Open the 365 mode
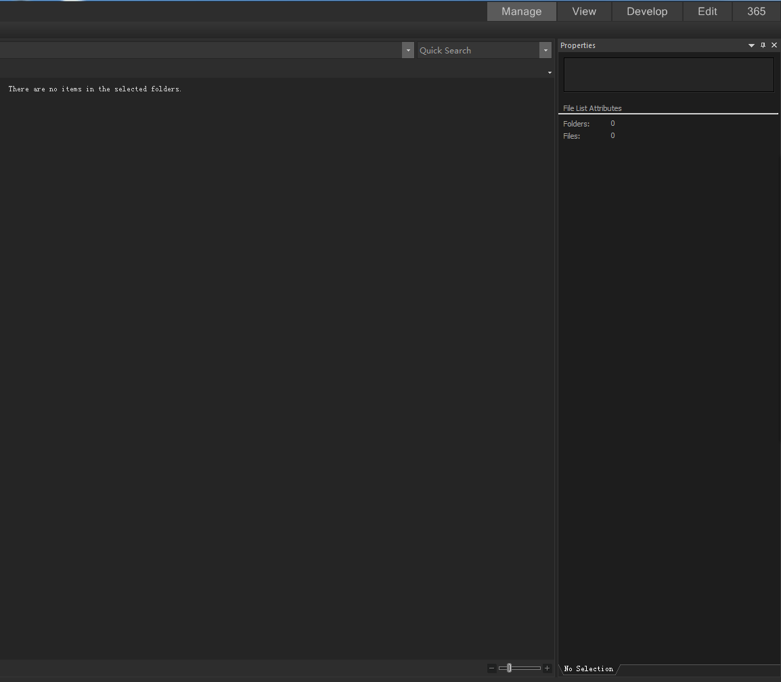 (x=756, y=11)
